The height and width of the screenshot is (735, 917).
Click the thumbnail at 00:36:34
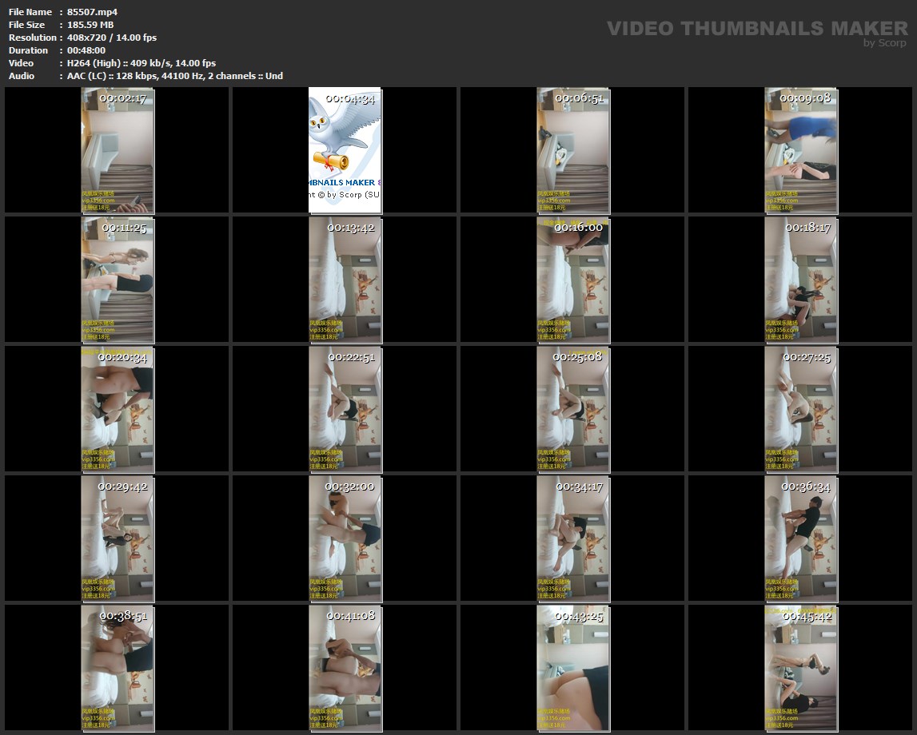[800, 538]
